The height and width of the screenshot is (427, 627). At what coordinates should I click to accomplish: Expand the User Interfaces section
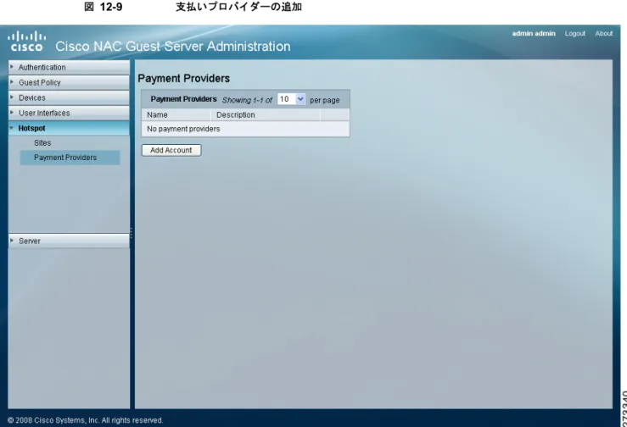coord(69,113)
